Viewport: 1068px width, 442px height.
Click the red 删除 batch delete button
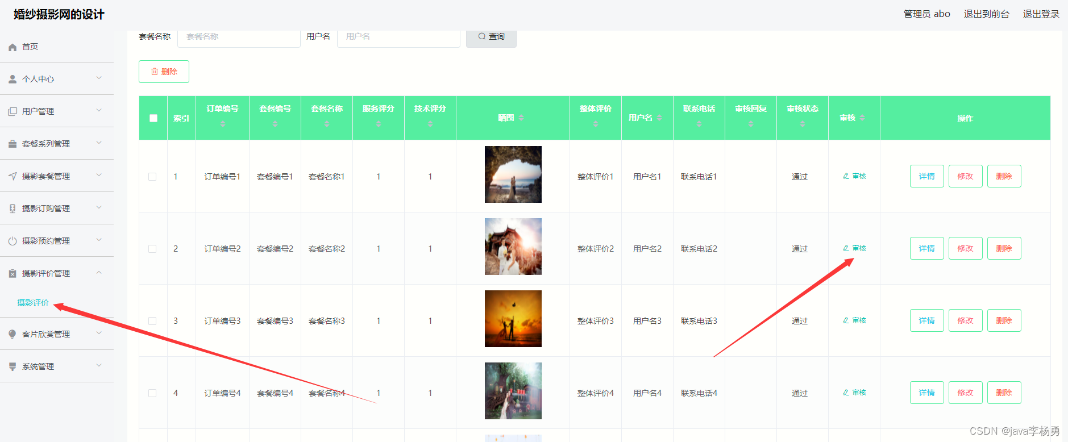pos(164,72)
